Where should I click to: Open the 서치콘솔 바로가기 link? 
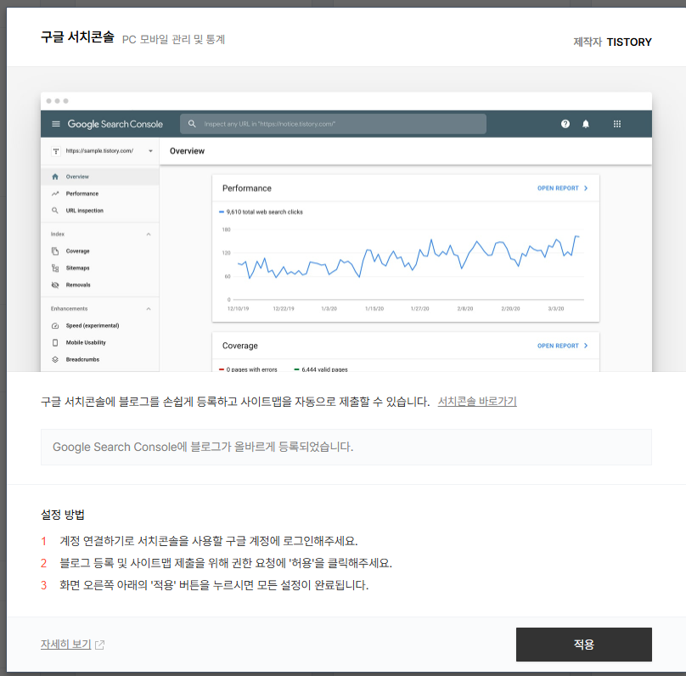477,401
